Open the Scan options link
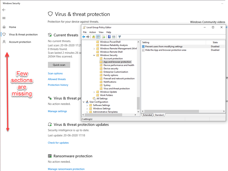 click(55, 73)
